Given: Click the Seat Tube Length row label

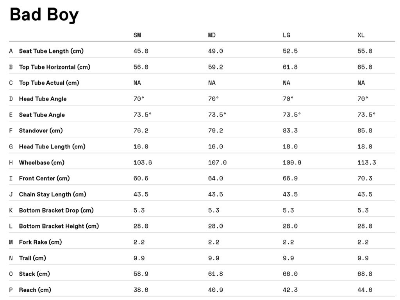Looking at the screenshot, I should pyautogui.click(x=51, y=51).
